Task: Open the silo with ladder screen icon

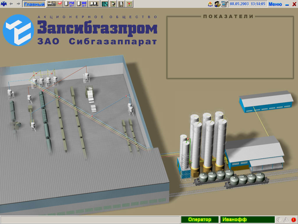Action: (x=121, y=4)
